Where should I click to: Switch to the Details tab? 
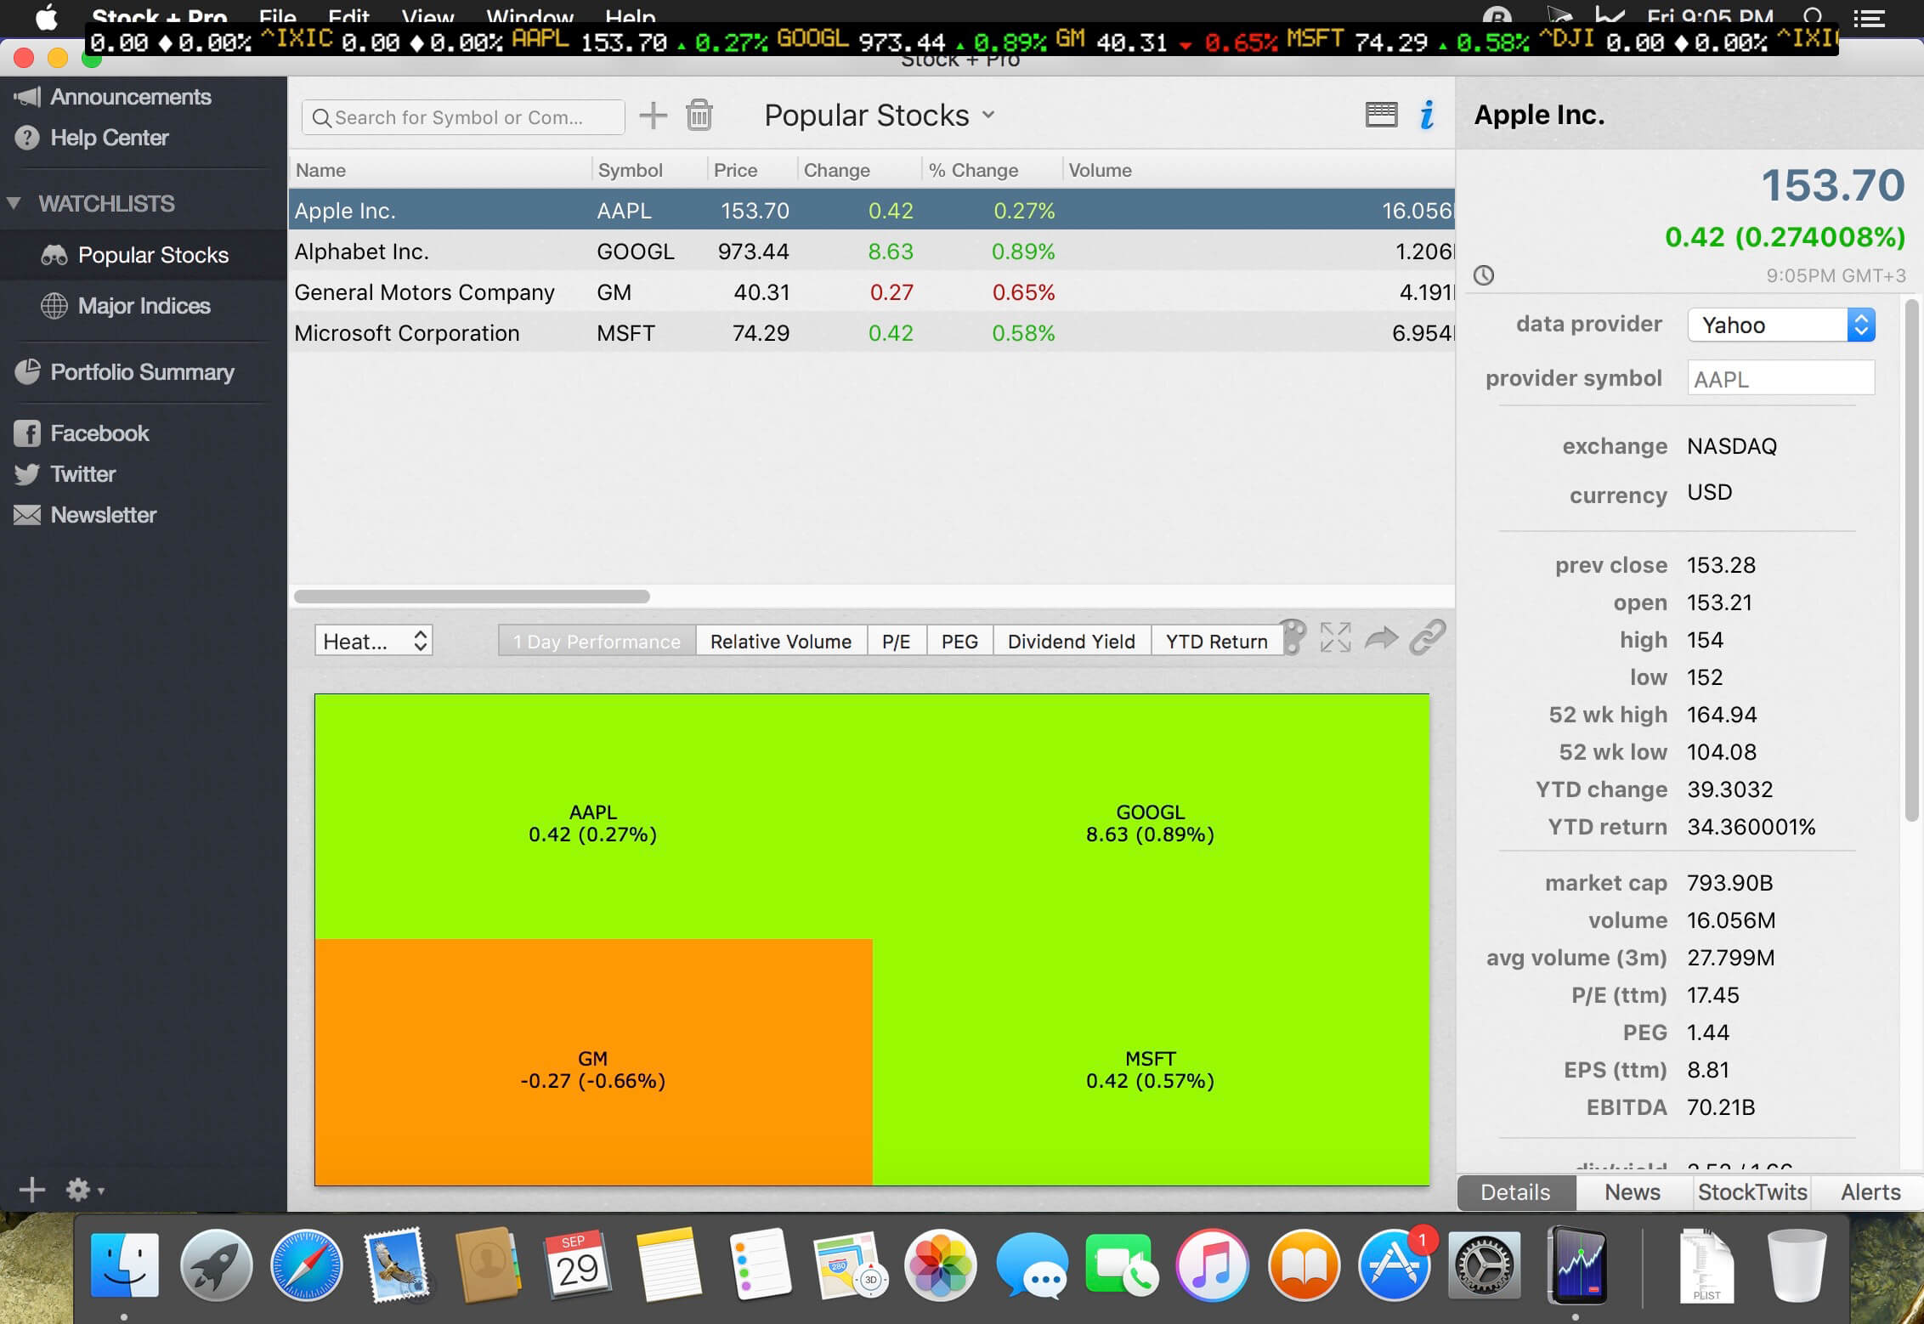coord(1515,1192)
